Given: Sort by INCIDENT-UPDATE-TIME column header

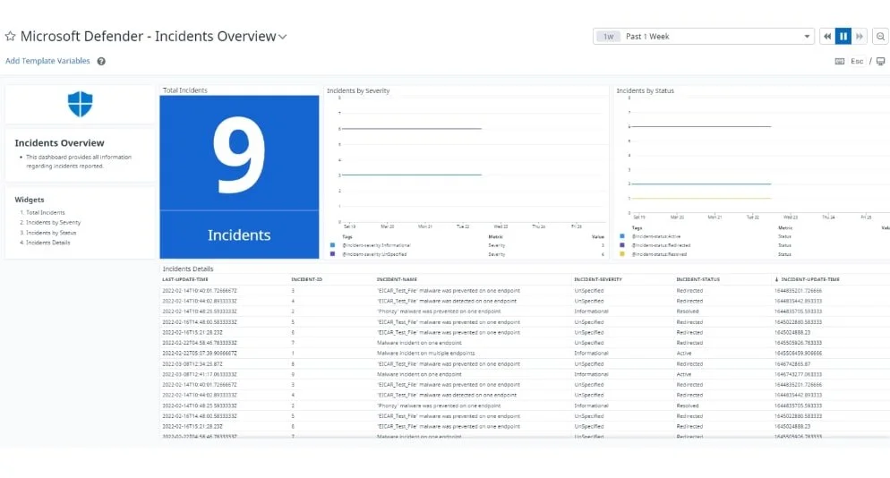Looking at the screenshot, I should pyautogui.click(x=810, y=279).
